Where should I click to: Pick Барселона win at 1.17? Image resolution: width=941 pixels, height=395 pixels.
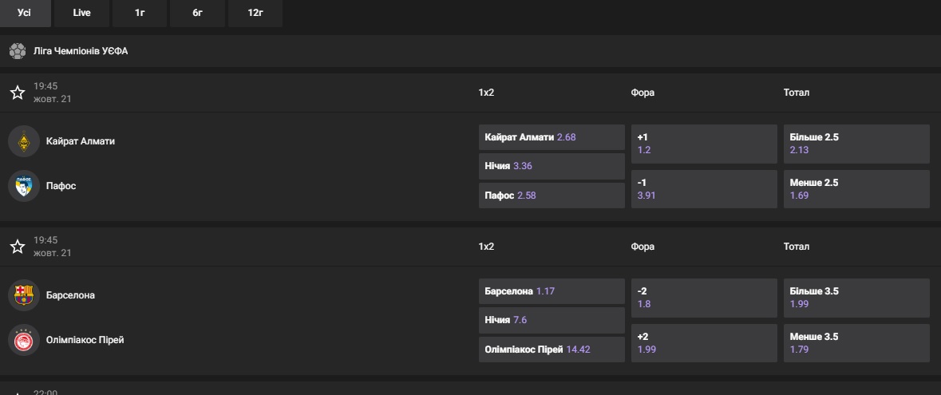551,291
